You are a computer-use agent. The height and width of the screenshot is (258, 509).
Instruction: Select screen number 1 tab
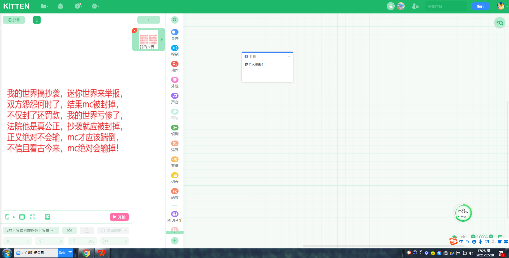pyautogui.click(x=37, y=20)
